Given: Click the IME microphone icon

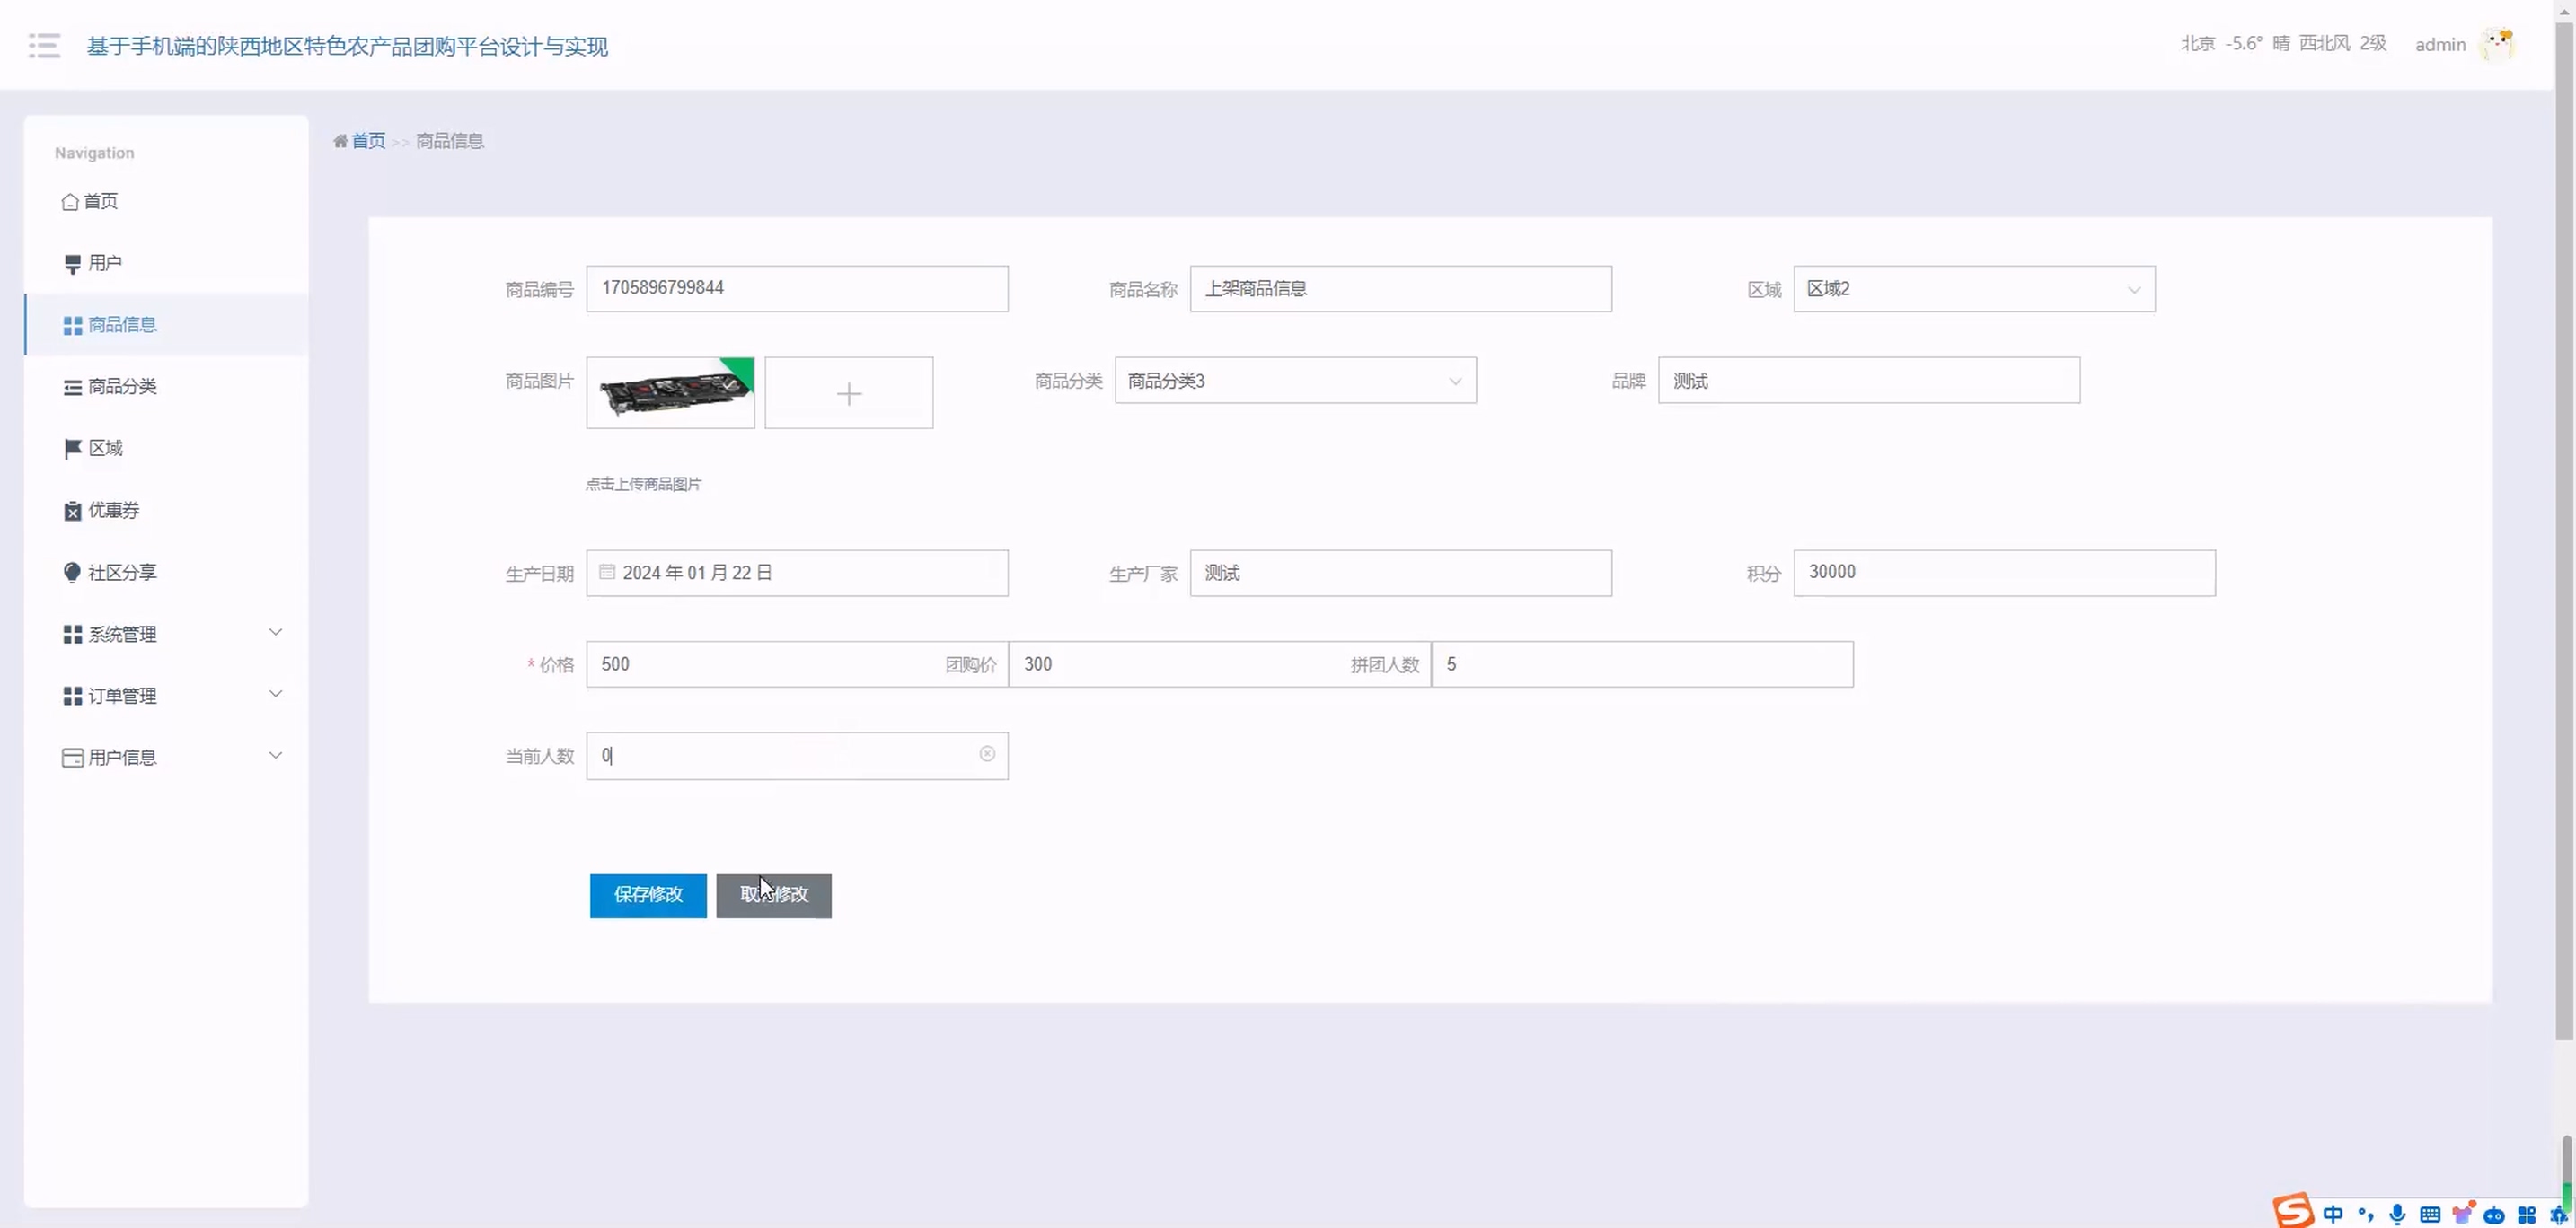Looking at the screenshot, I should [2397, 1214].
